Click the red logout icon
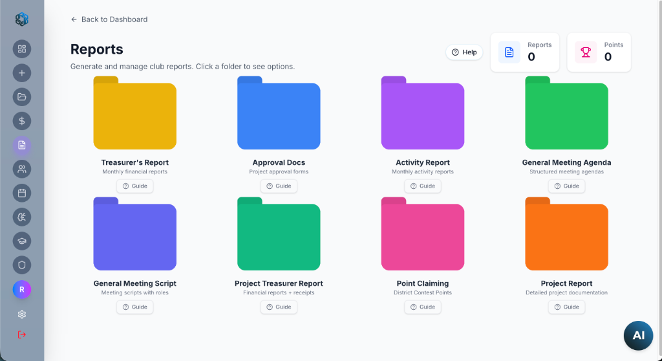 coord(22,334)
